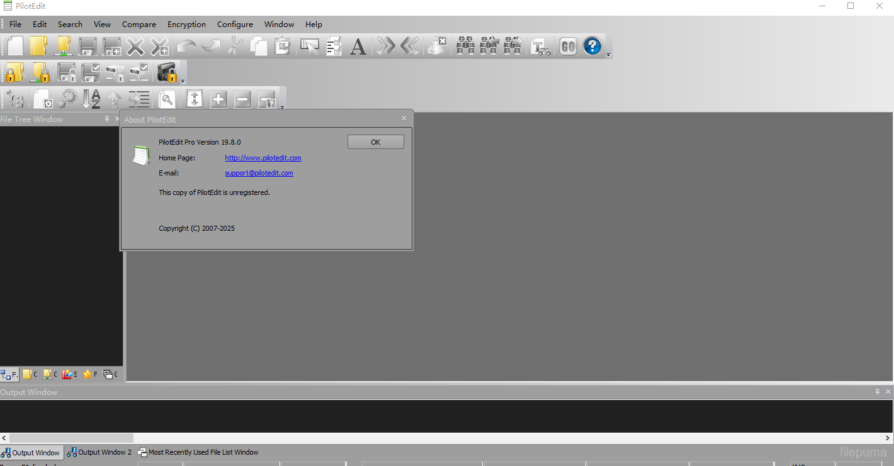Screen dimensions: 894x466
Task: Click the vertical double-arrow expand icon
Action: [195, 99]
